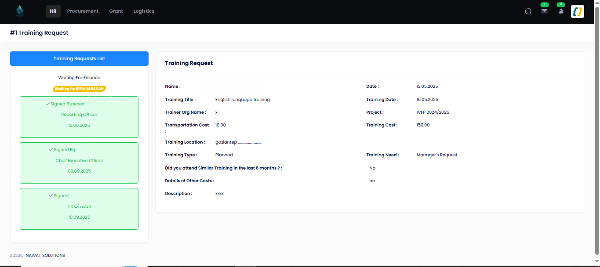Click the 'English language training' title value

tap(243, 100)
